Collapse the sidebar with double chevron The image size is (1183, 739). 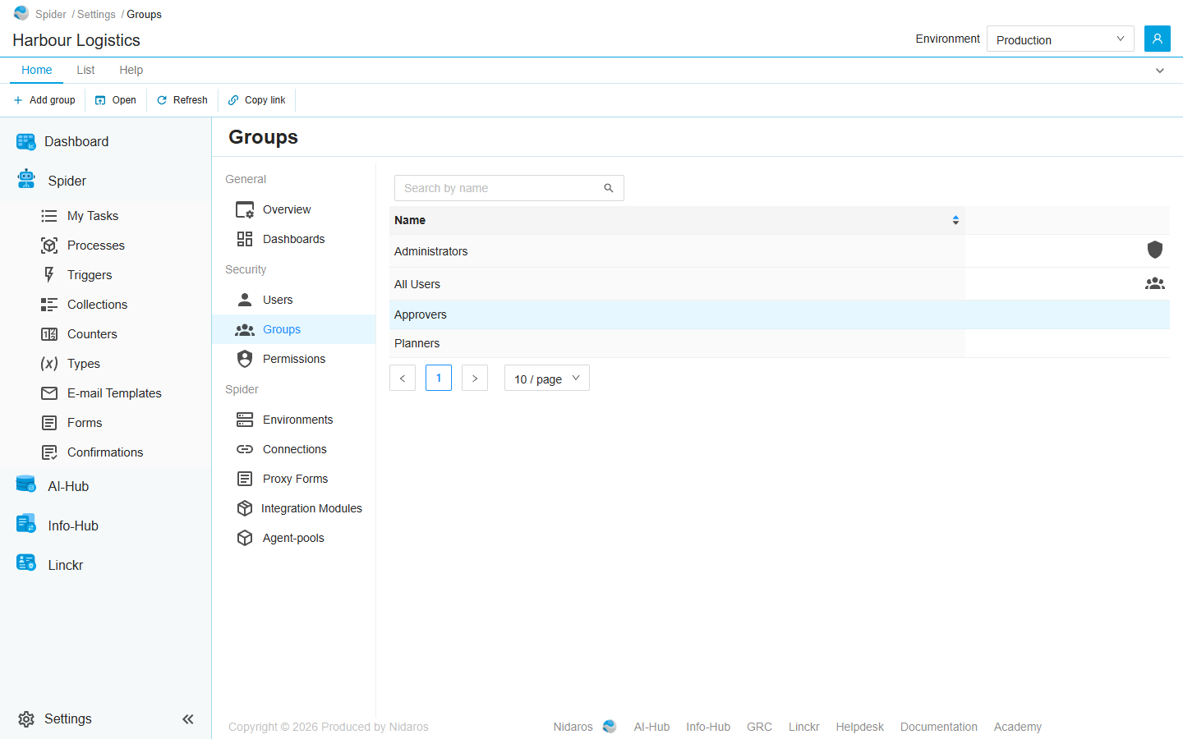click(188, 719)
